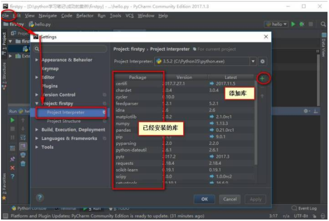
Task: Click the upgrade package arrow icon
Action: click(262, 96)
